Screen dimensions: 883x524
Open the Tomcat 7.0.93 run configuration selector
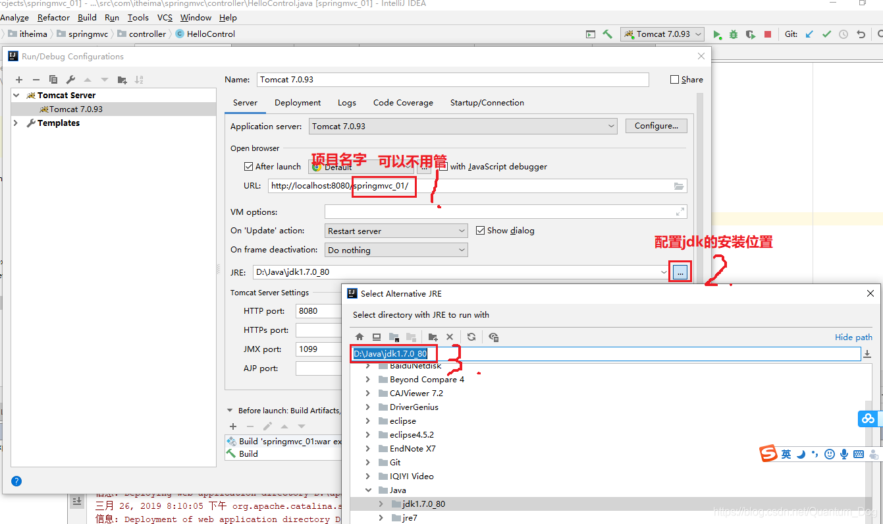pos(662,34)
